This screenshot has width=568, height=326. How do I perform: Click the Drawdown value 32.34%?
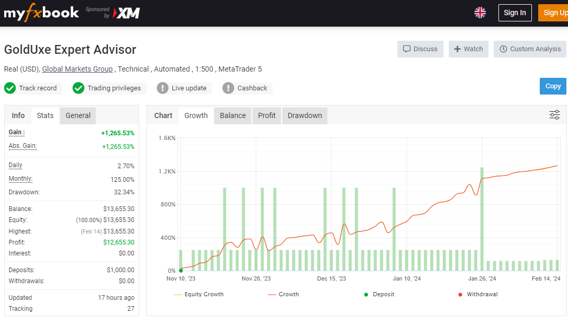[x=124, y=192]
